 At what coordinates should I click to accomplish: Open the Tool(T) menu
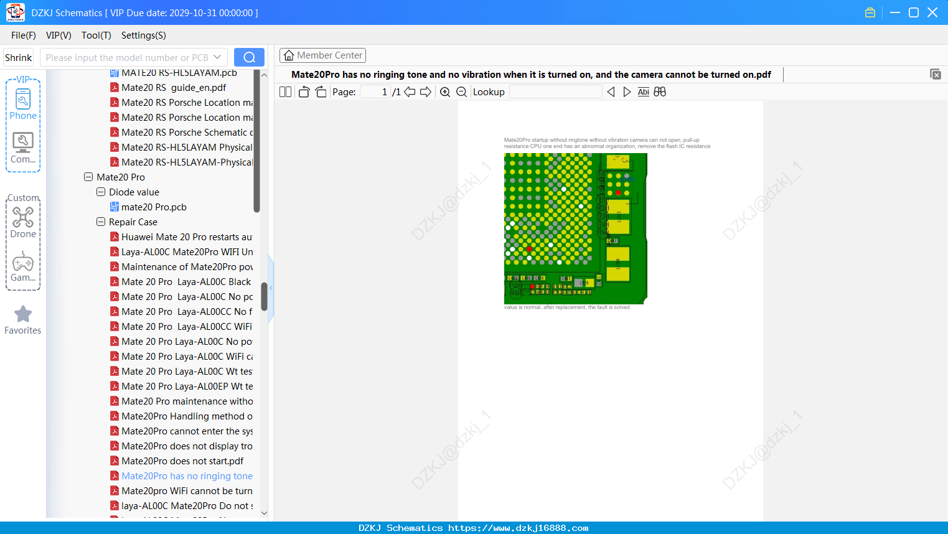pos(96,35)
